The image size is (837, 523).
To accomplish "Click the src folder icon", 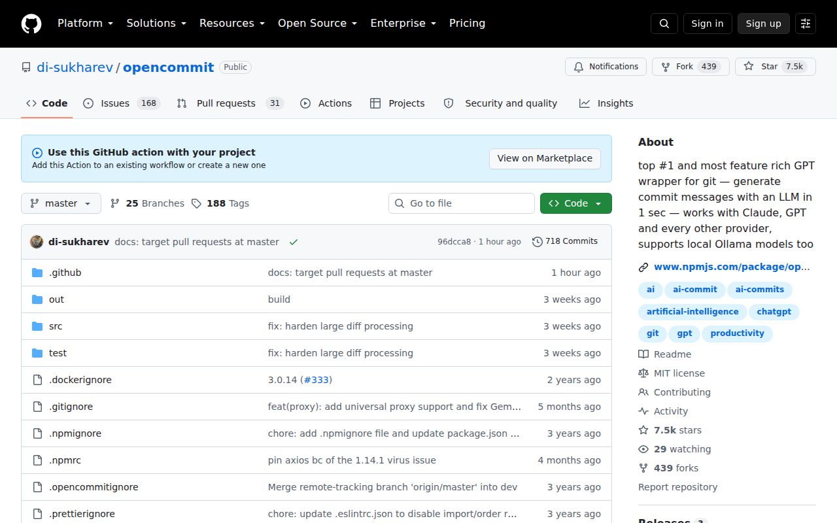I will [x=37, y=326].
